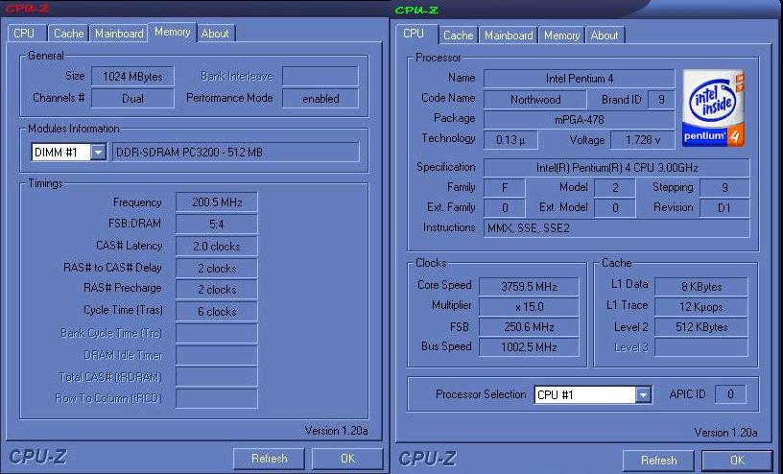Click the Northwood code name value

coord(535,100)
